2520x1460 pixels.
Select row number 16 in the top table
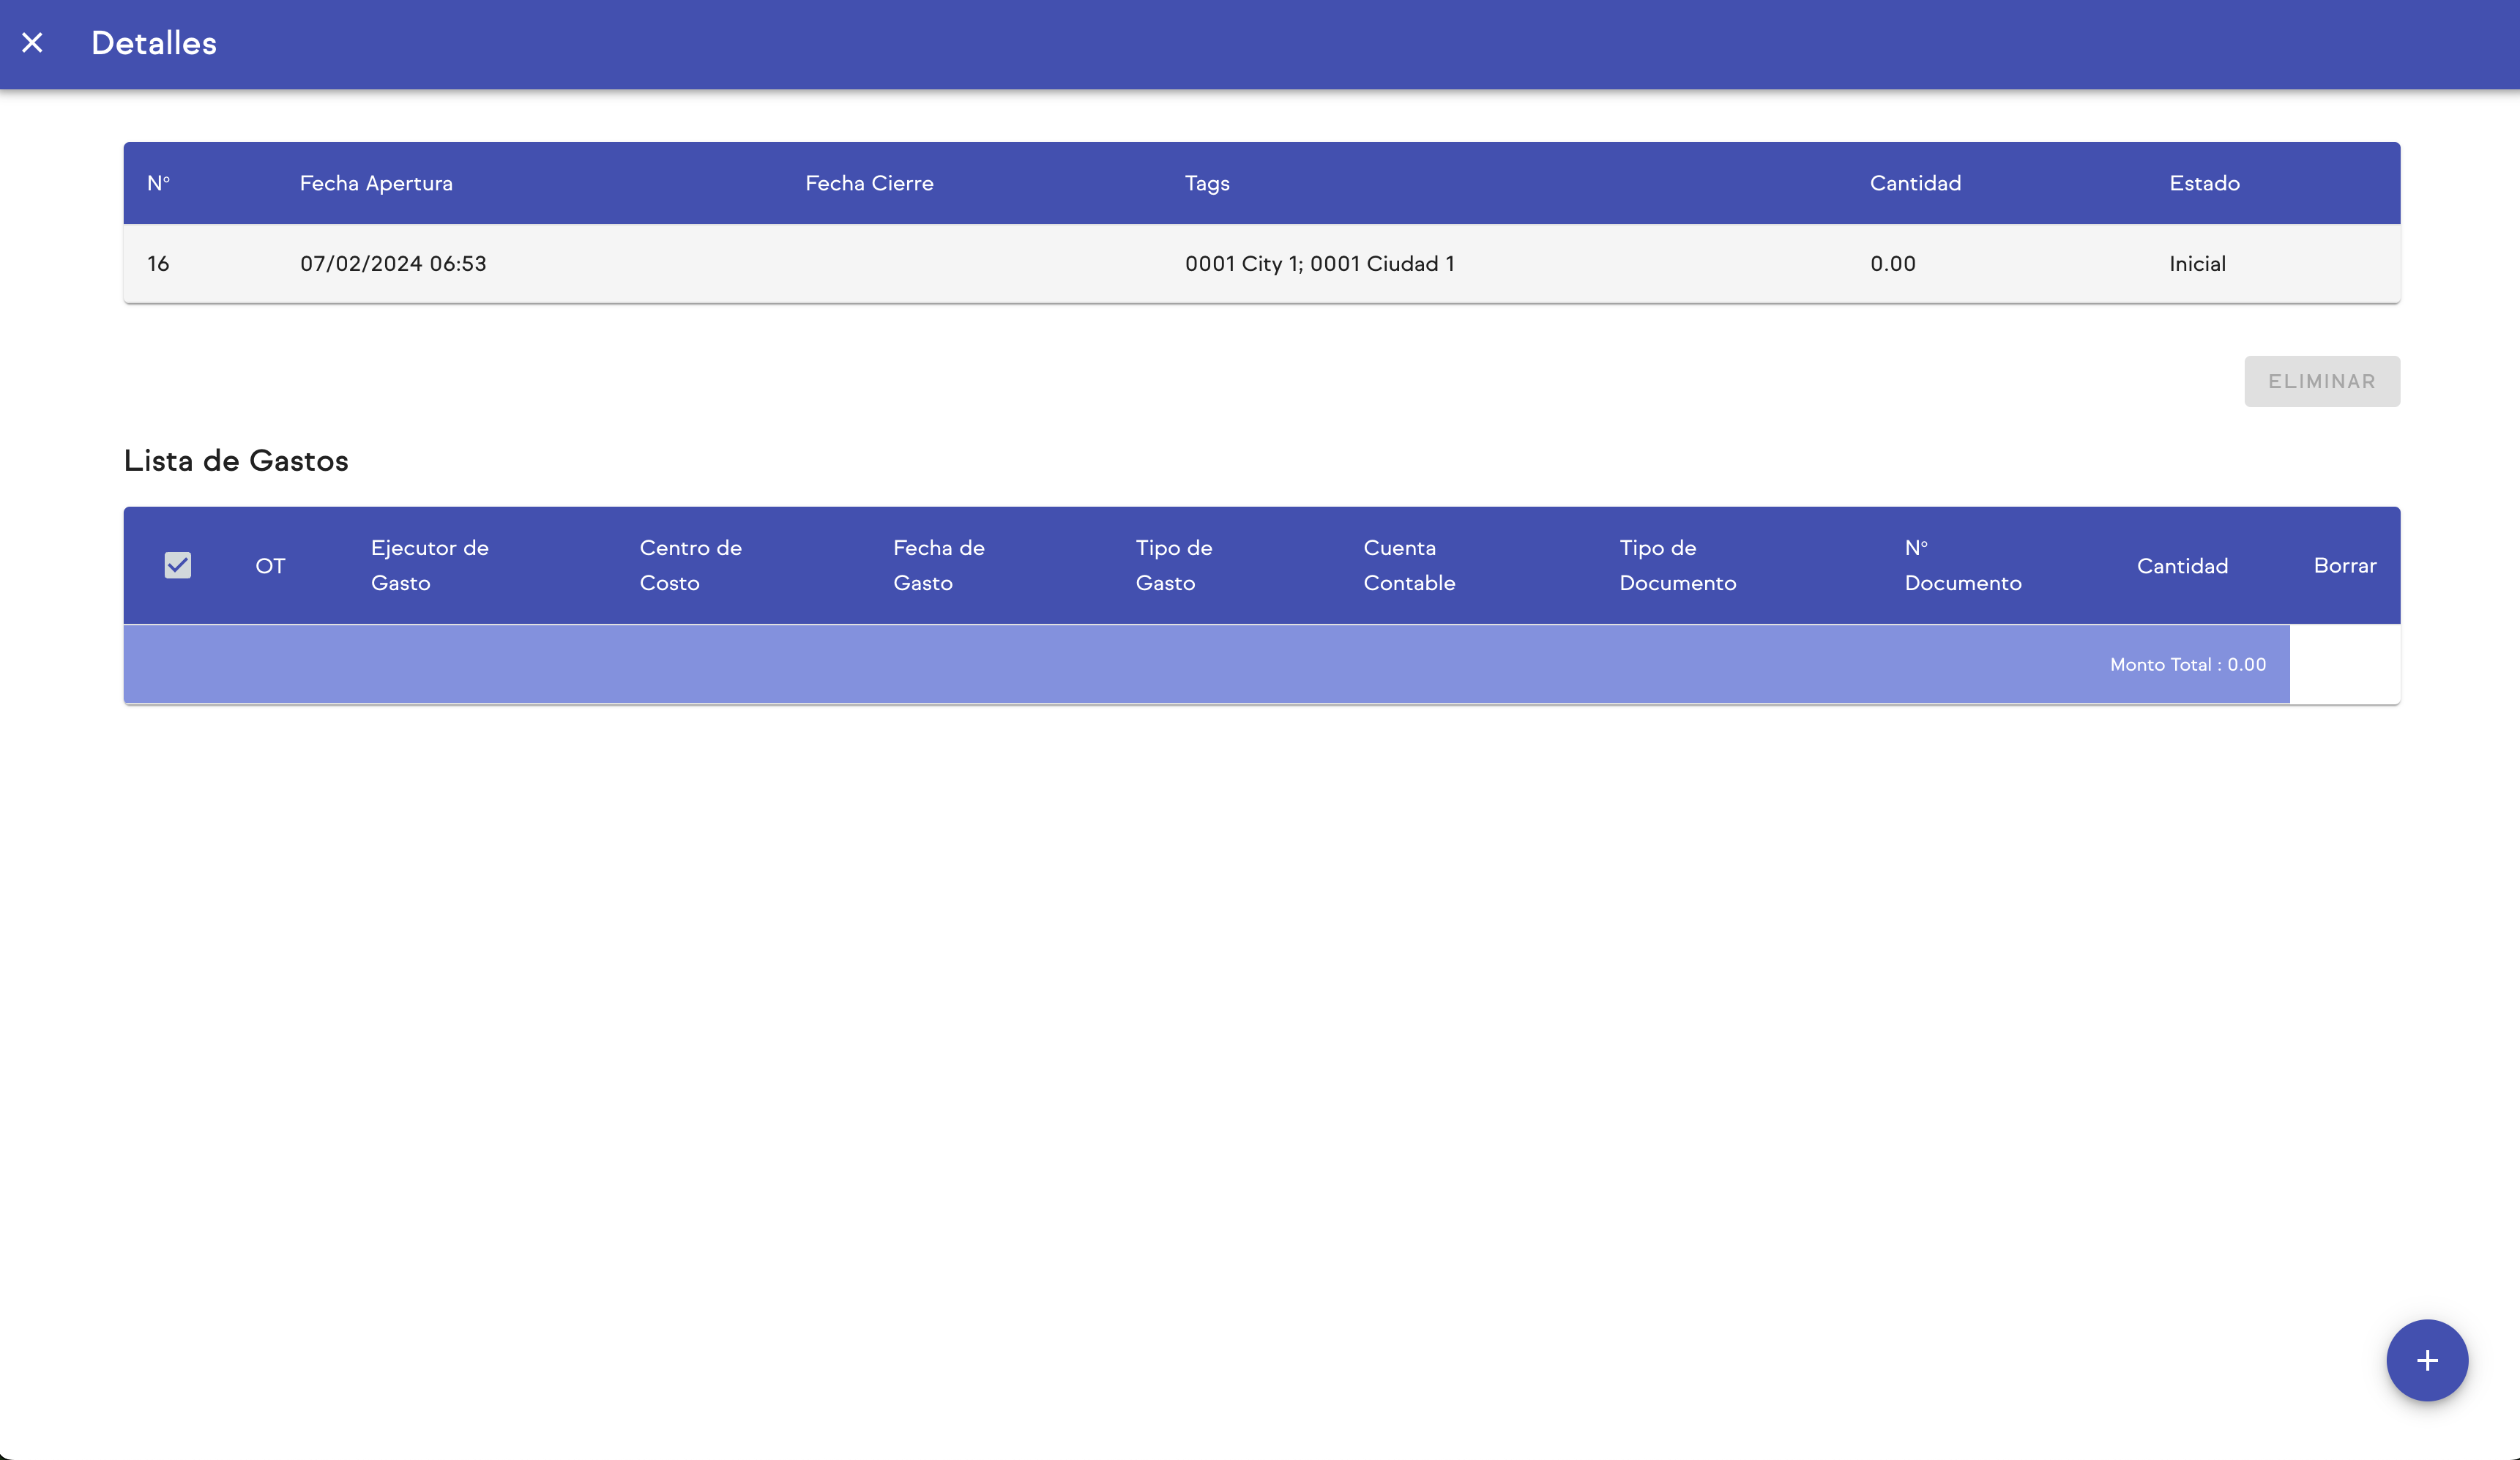tap(158, 264)
